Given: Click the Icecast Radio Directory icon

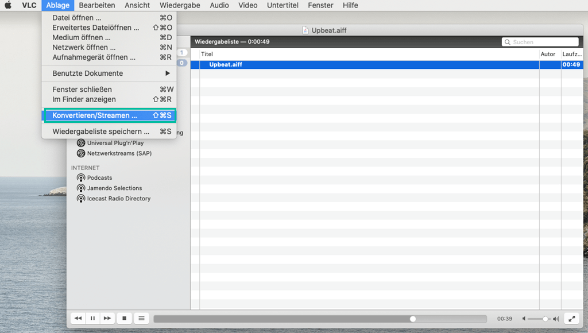Looking at the screenshot, I should coord(80,199).
